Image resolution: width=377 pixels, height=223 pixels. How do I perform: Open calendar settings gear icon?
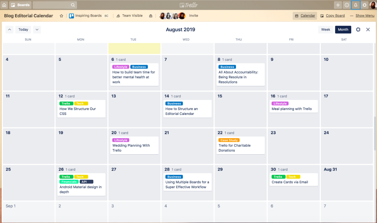pos(358,30)
